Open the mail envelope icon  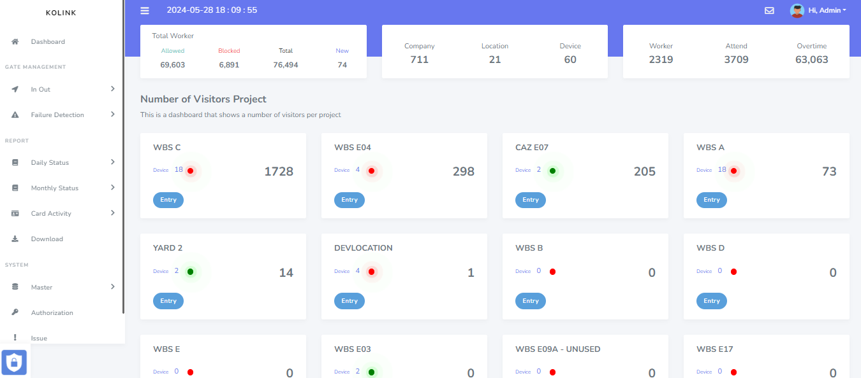[769, 10]
